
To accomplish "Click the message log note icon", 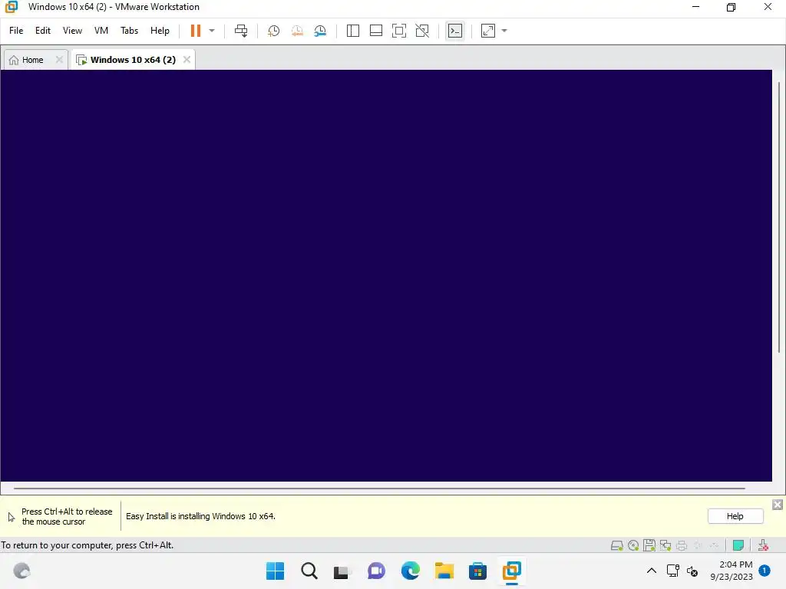I will (x=738, y=545).
